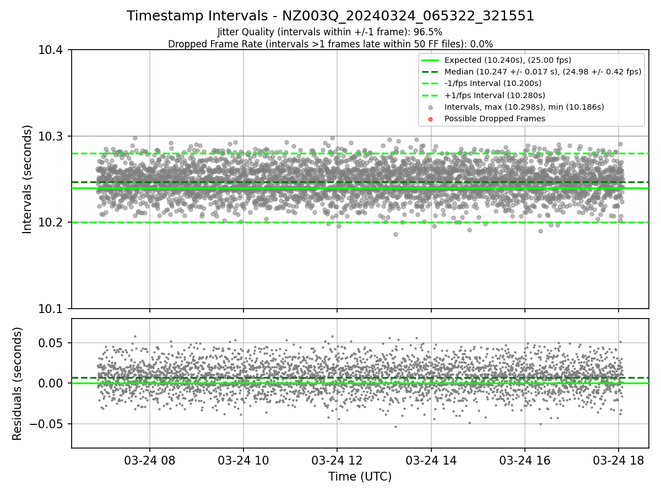Click the legend entry 'Expected (10.240s), (25.00 fps)'

point(507,60)
